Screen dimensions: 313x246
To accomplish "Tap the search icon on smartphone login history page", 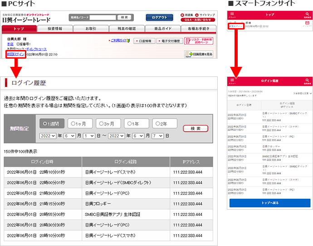I will click(x=307, y=81).
